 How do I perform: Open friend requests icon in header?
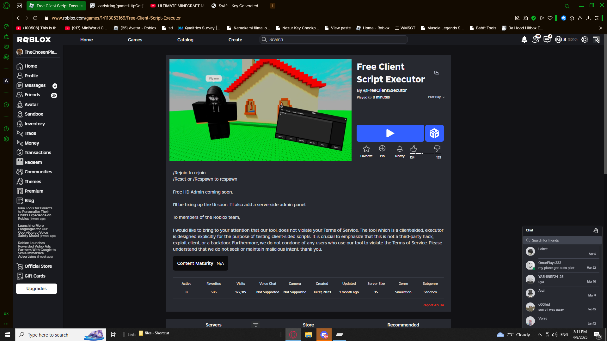click(x=536, y=39)
